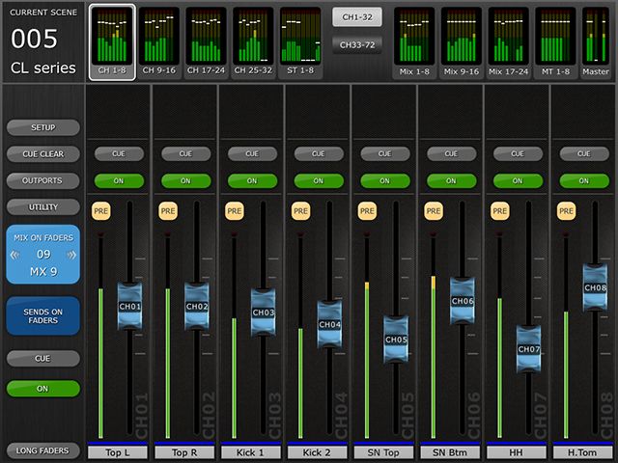Step to next mix with right arrows
This screenshot has height=463, width=618.
point(70,255)
